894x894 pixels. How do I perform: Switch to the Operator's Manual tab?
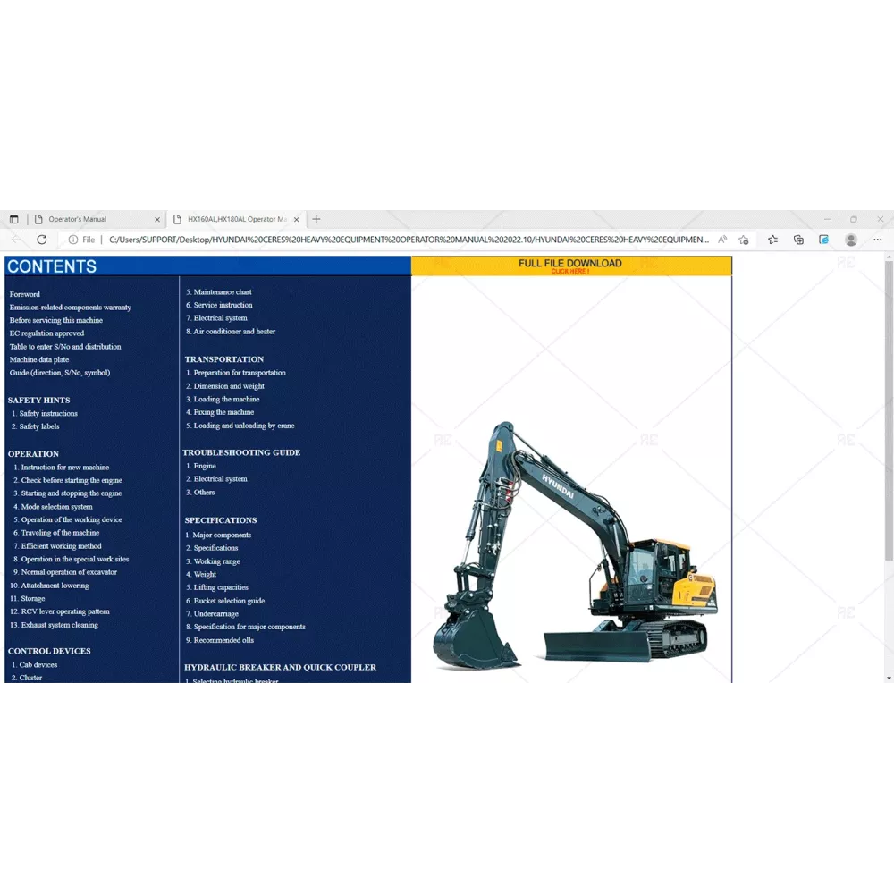(x=89, y=219)
